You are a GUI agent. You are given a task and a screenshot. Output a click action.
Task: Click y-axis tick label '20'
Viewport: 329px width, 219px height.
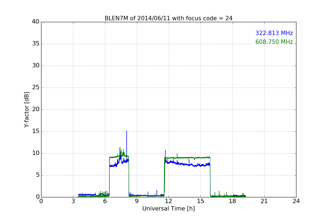36,109
